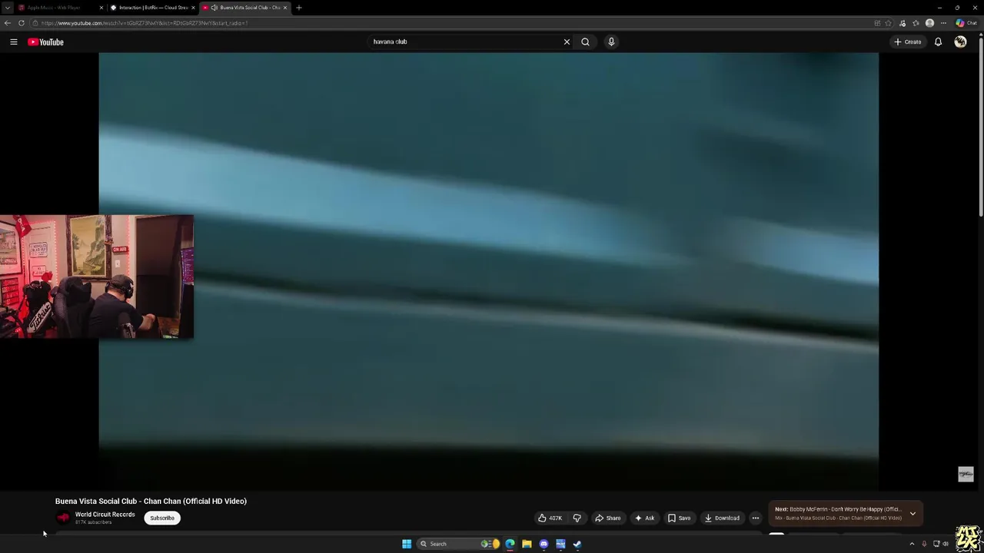This screenshot has width=984, height=553.
Task: Click the tray microphone indicator
Action: 924,544
